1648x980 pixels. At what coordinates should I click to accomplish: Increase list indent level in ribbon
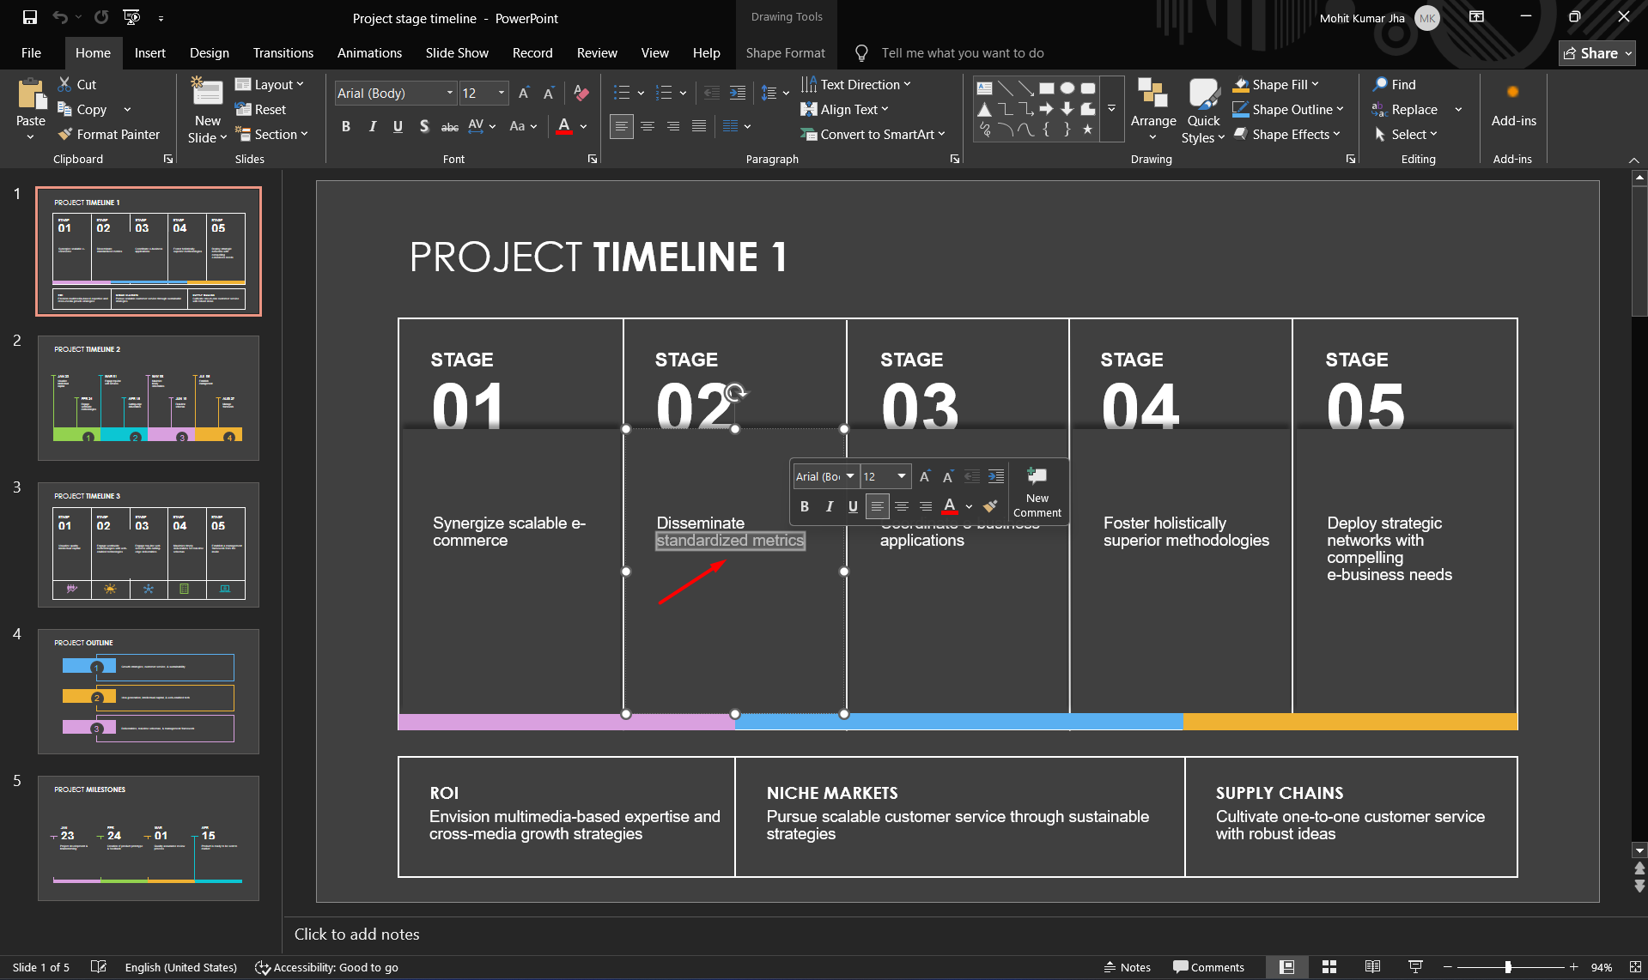click(x=738, y=93)
